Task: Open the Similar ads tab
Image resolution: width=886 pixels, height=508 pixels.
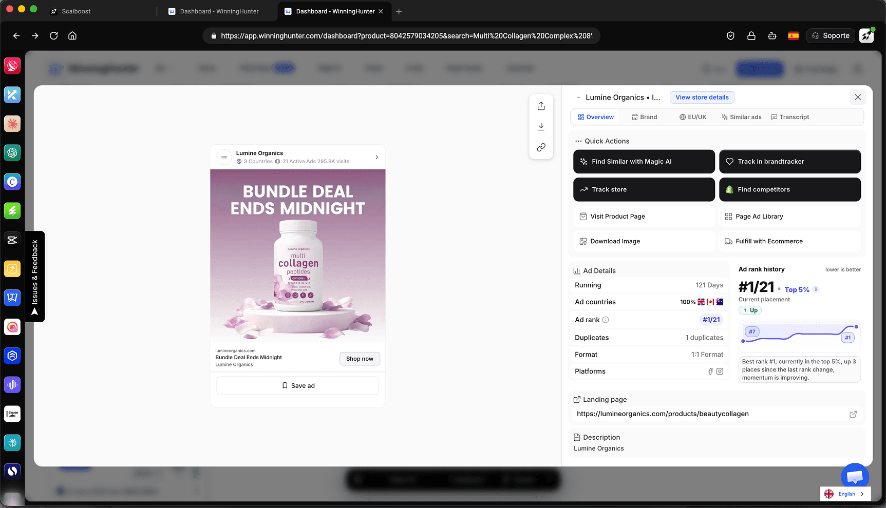Action: pos(741,117)
